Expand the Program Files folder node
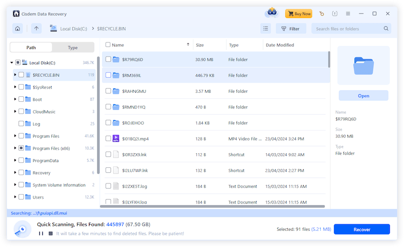This screenshot has height=247, width=404. [15, 136]
